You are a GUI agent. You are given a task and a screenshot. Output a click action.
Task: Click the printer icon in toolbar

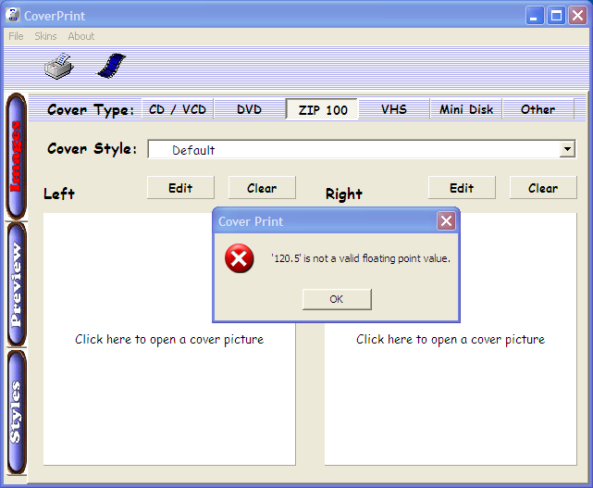click(58, 66)
